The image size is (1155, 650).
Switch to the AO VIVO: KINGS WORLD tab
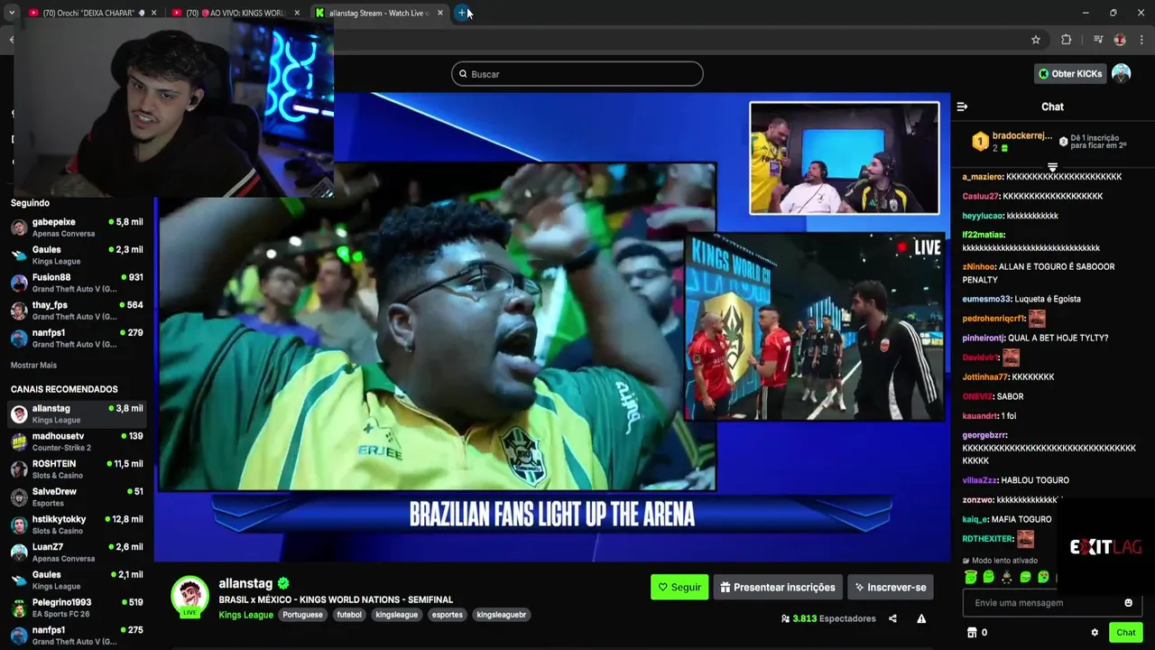[x=237, y=13]
